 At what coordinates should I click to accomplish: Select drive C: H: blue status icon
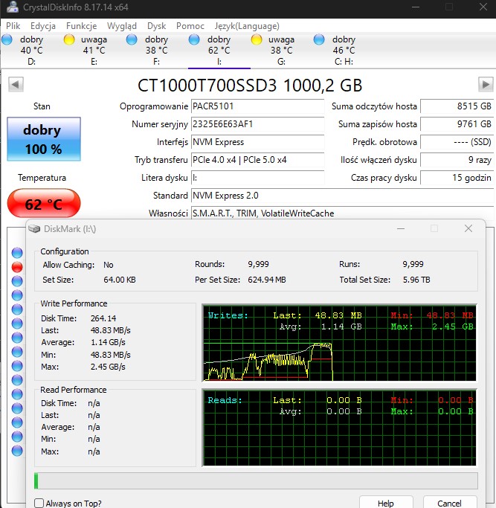click(x=319, y=40)
